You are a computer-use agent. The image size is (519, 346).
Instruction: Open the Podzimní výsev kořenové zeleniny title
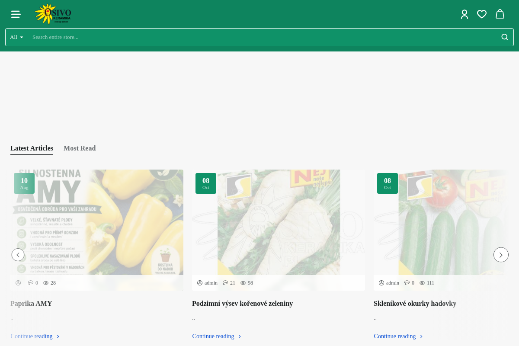[x=242, y=304]
